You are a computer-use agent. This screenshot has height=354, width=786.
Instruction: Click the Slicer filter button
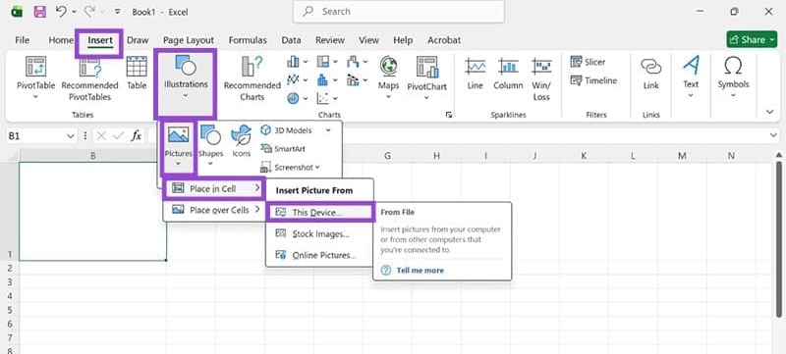[x=588, y=62]
